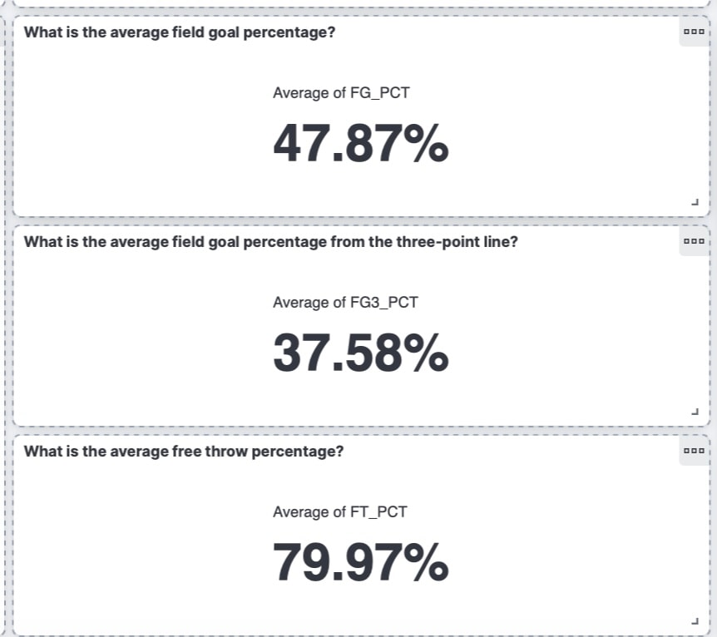The image size is (717, 637).
Task: Open panel options for free throw percentage panel
Action: click(x=694, y=451)
